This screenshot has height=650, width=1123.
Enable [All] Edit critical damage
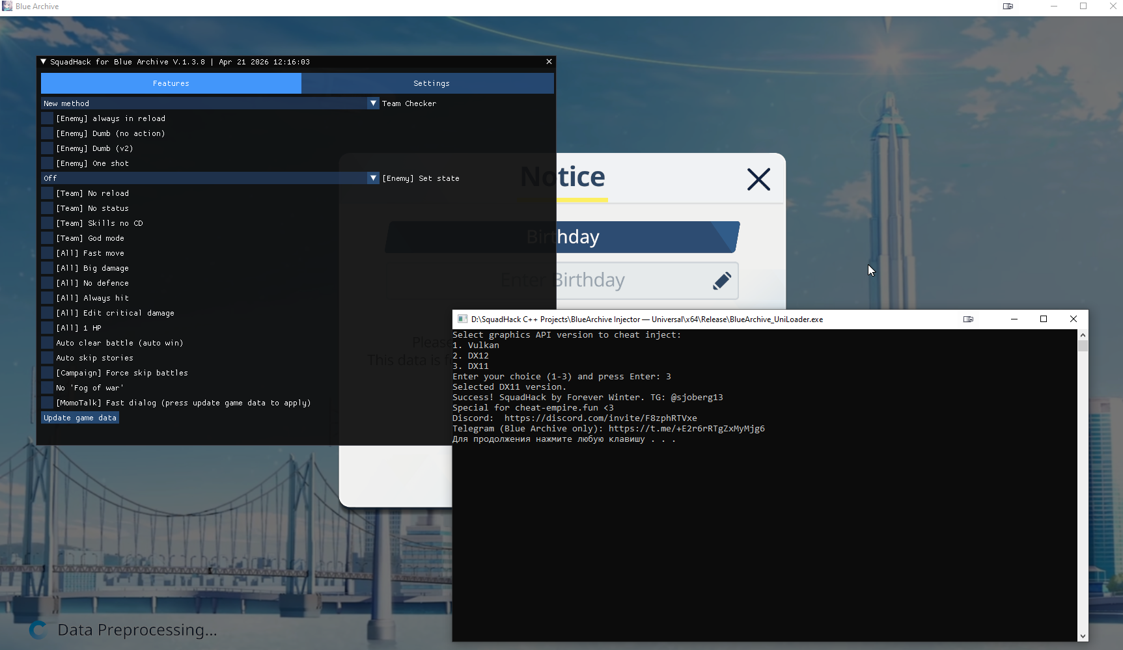point(47,313)
